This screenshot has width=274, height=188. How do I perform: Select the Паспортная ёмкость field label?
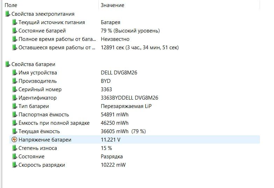44,115
